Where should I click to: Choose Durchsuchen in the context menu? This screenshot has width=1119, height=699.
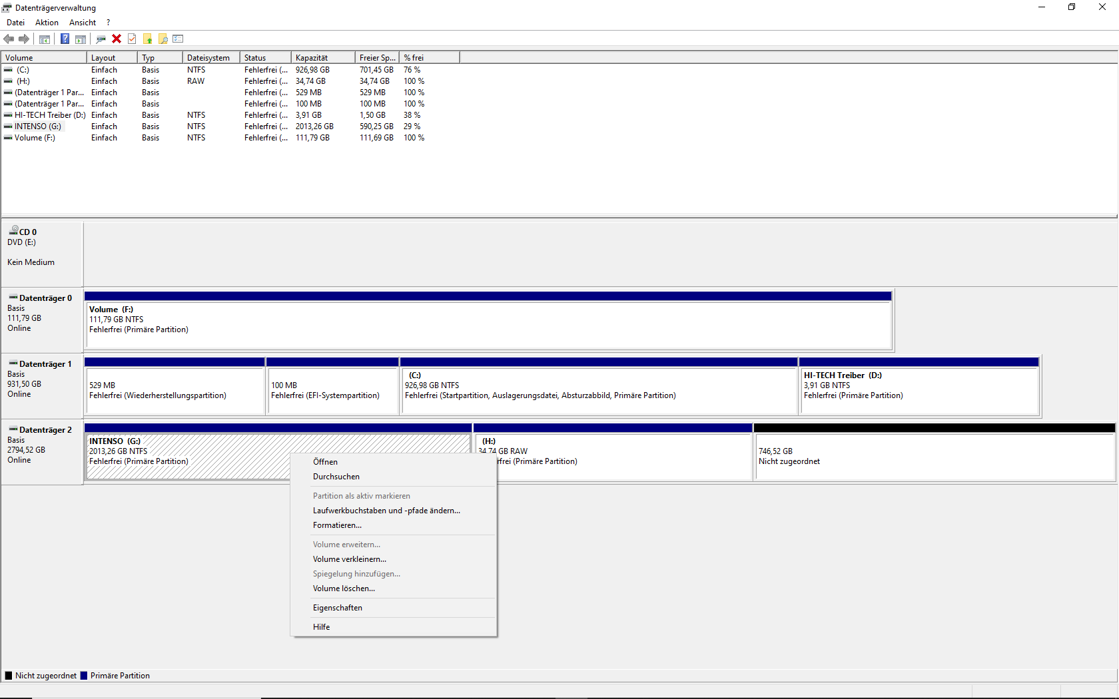click(x=394, y=477)
